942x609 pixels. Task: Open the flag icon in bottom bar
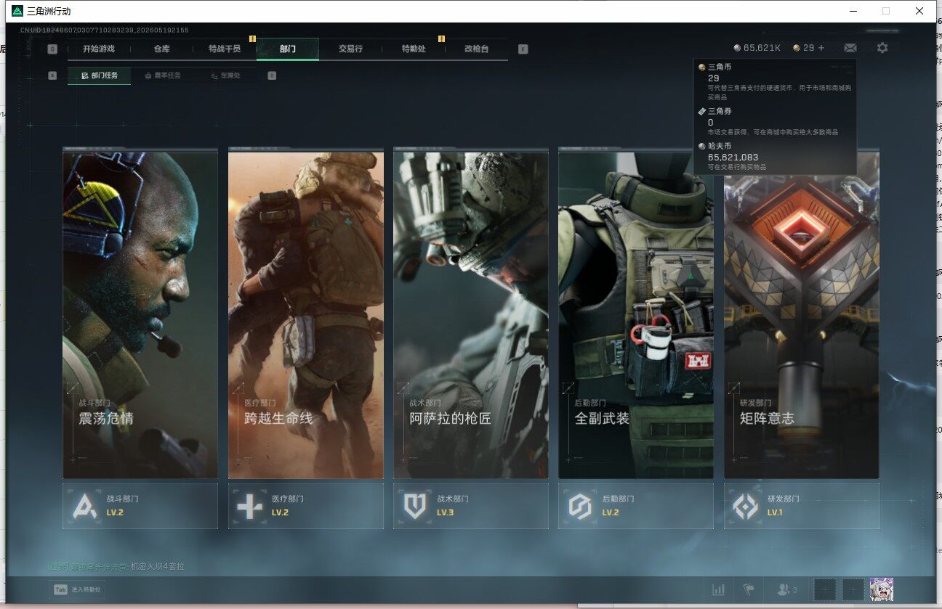click(x=749, y=590)
